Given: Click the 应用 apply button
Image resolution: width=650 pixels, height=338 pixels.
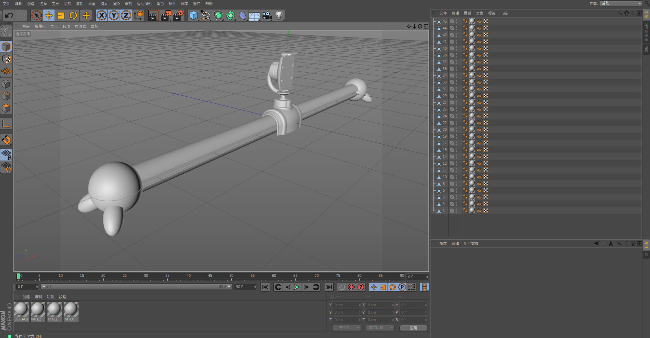Looking at the screenshot, I should (413, 328).
